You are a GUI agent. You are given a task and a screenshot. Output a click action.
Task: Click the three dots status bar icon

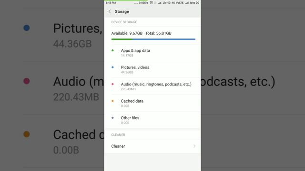point(136,3)
